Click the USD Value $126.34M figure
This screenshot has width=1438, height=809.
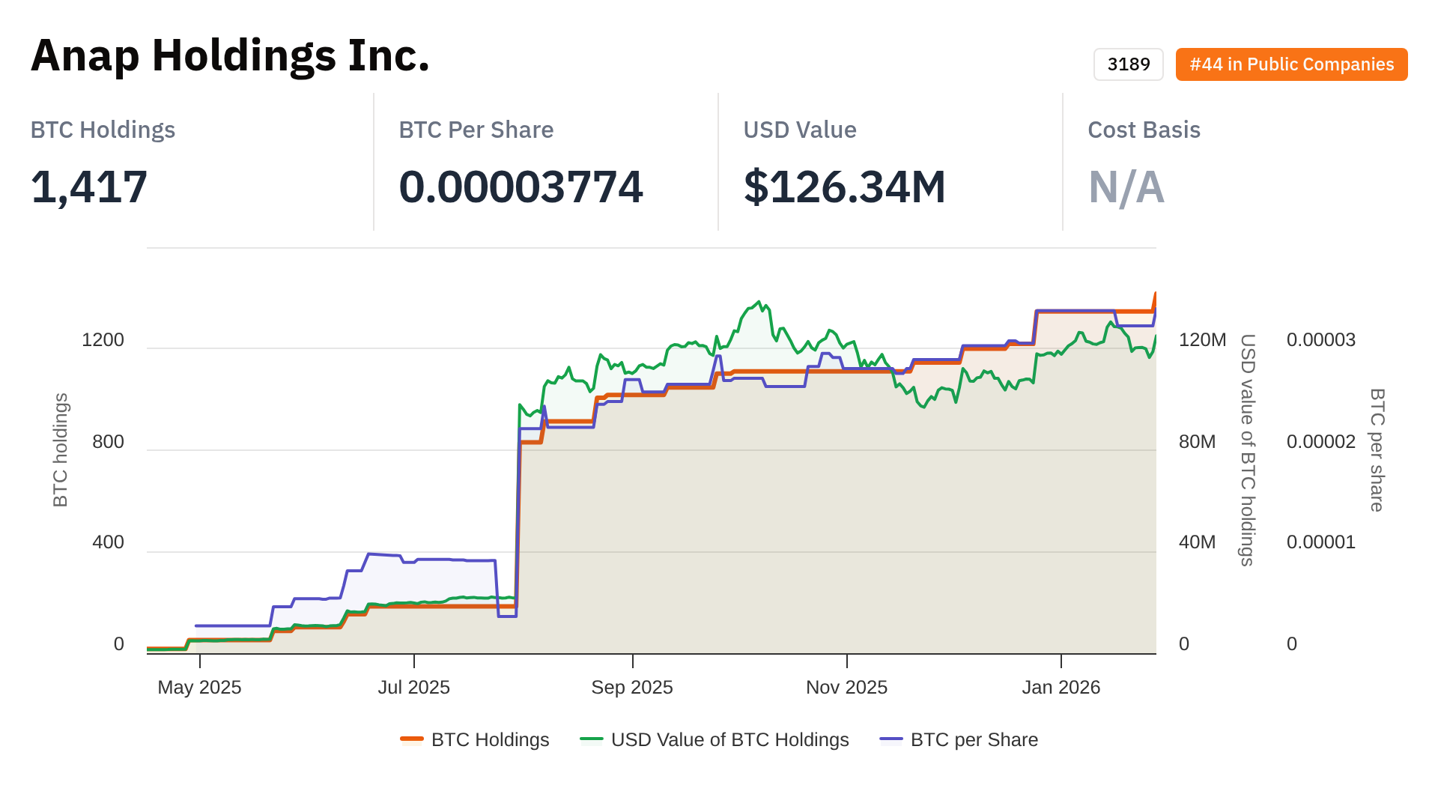(844, 187)
